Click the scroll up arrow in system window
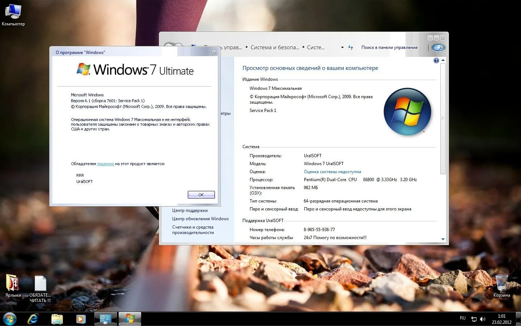This screenshot has width=521, height=326. (x=443, y=60)
